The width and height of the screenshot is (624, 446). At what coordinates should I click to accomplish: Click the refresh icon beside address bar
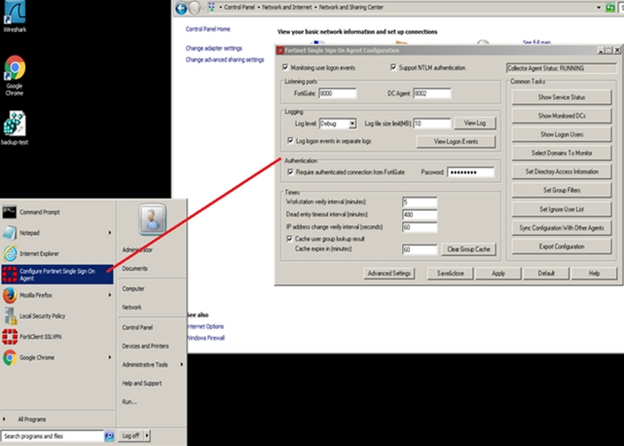610,8
